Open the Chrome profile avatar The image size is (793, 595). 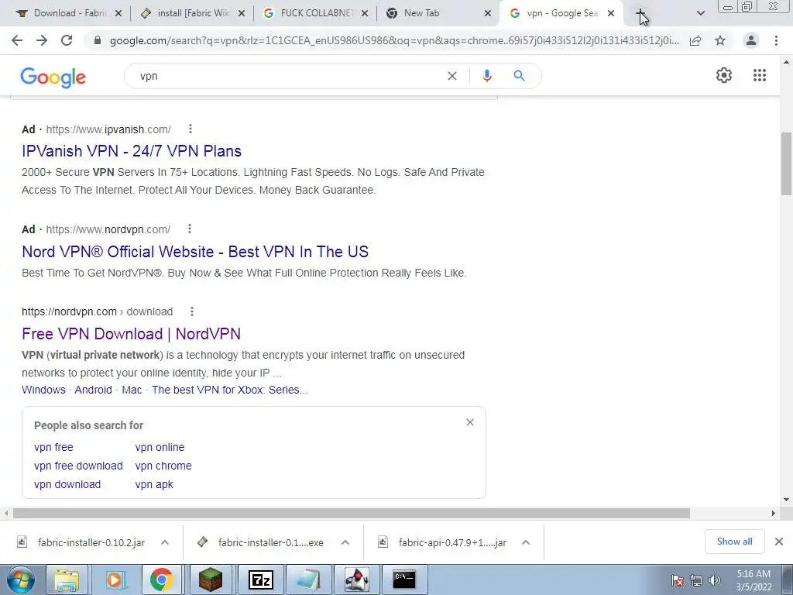751,40
